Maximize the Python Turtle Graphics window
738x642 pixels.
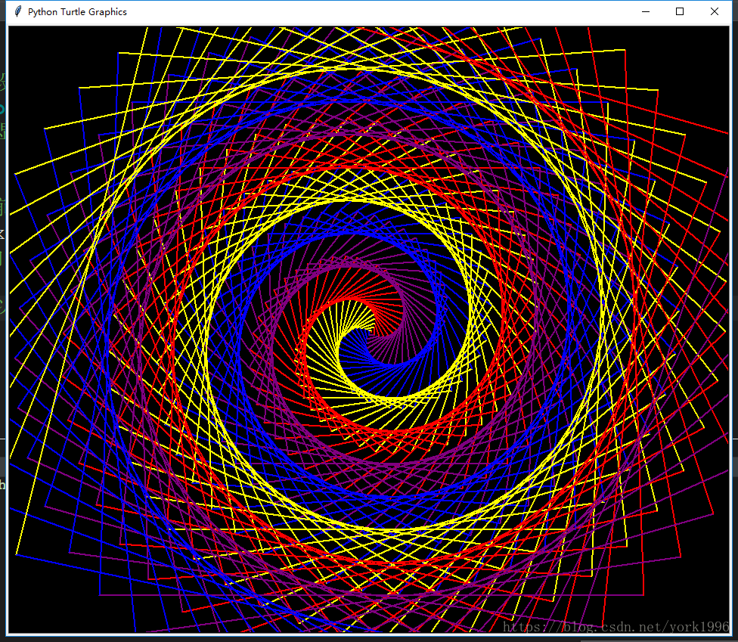pos(680,11)
